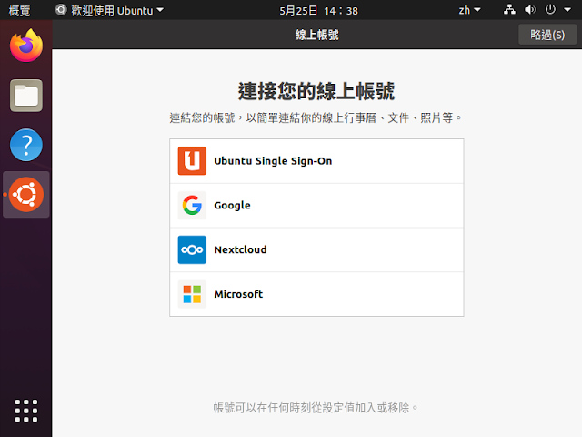Click the Ubuntu Single Sign-On logo icon
Screen dimensions: 582x437
point(192,161)
